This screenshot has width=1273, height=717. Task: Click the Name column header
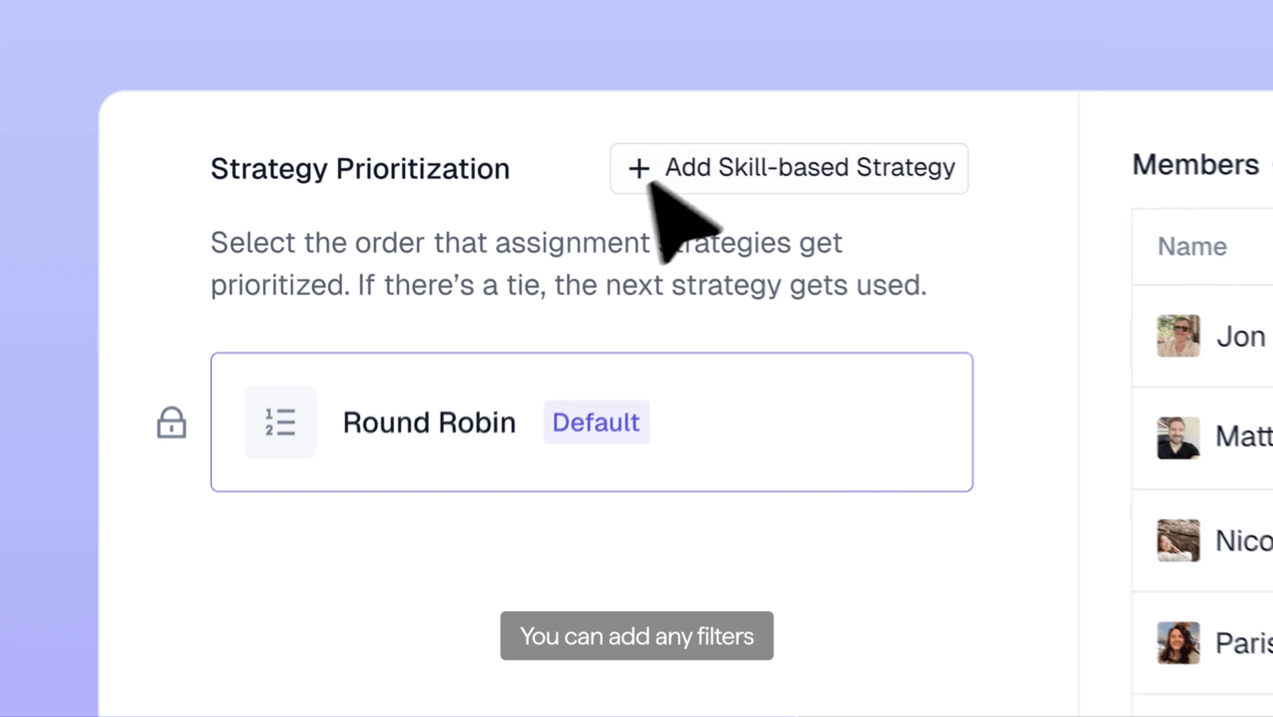(1192, 247)
